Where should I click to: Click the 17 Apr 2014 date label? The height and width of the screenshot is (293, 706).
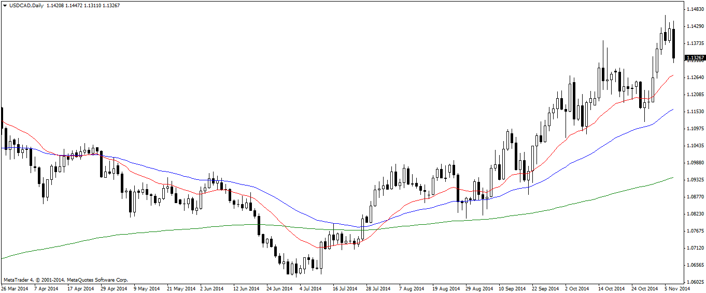click(80, 289)
